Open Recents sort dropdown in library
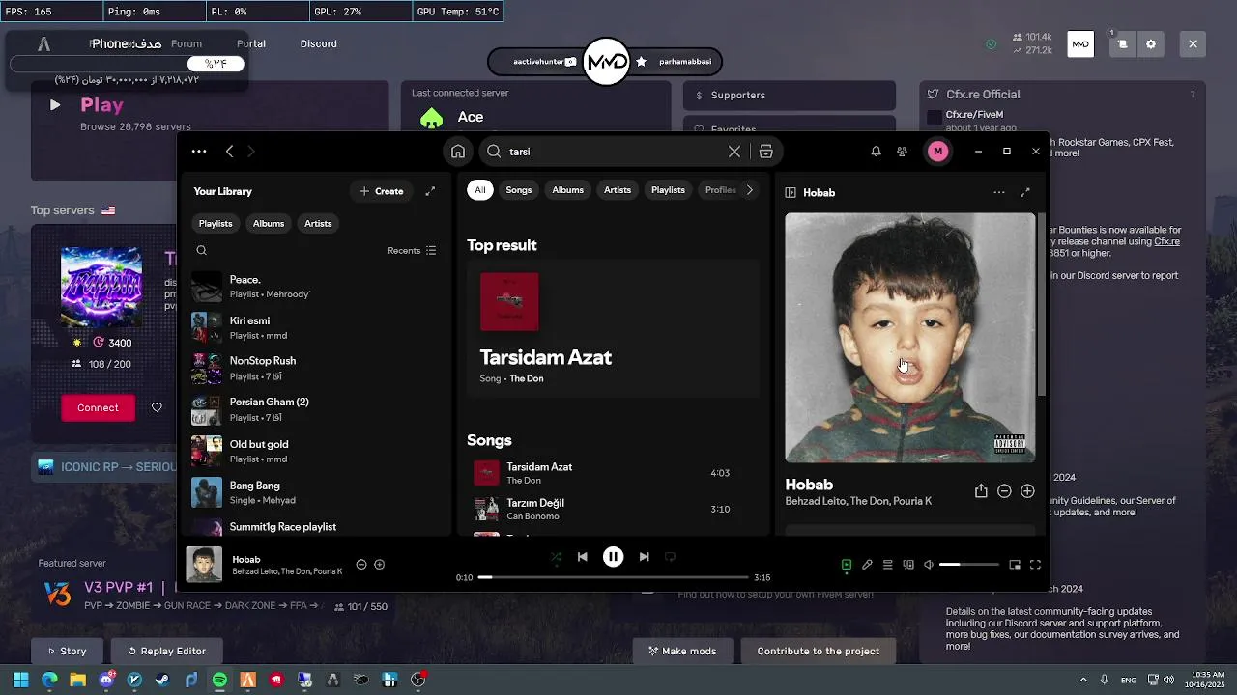Viewport: 1237px width, 695px height. [x=412, y=251]
